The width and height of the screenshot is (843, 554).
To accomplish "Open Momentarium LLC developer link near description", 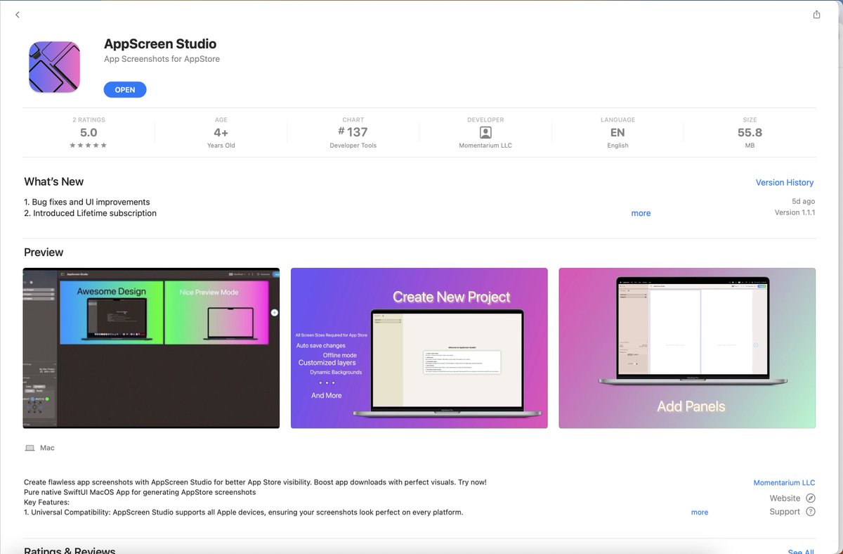I will click(784, 483).
